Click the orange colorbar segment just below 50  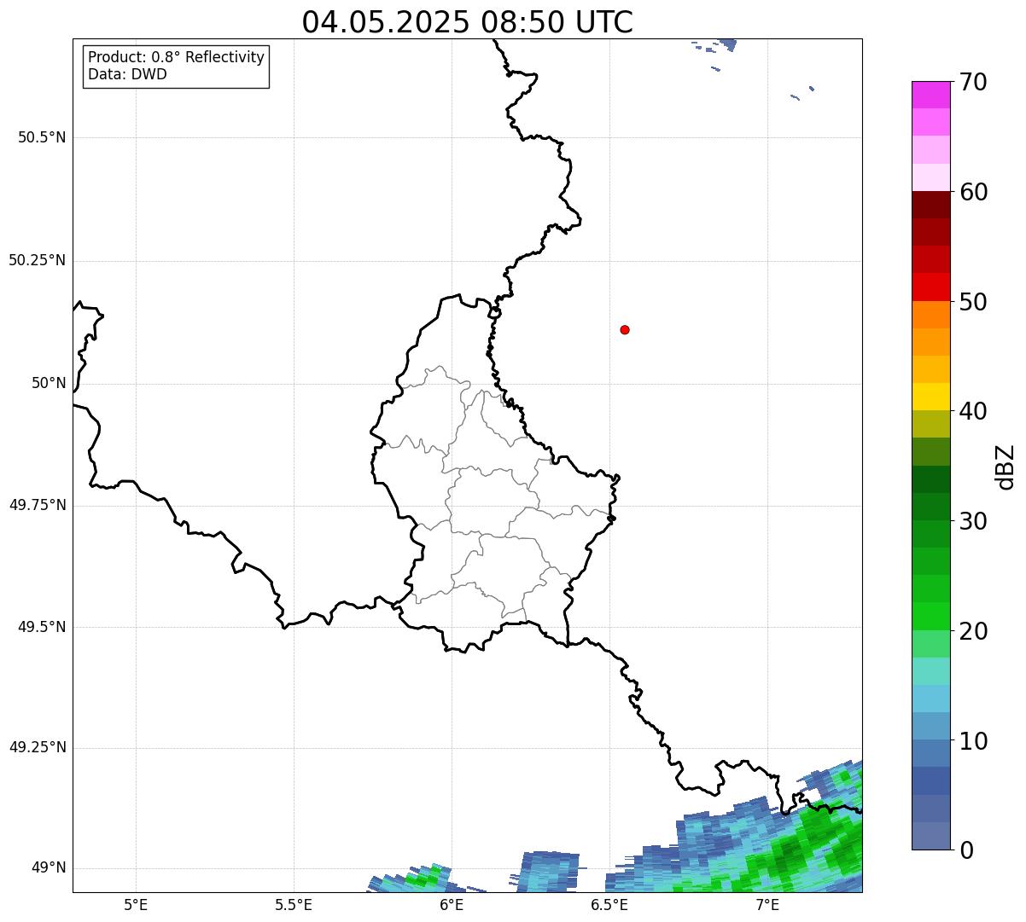(931, 315)
